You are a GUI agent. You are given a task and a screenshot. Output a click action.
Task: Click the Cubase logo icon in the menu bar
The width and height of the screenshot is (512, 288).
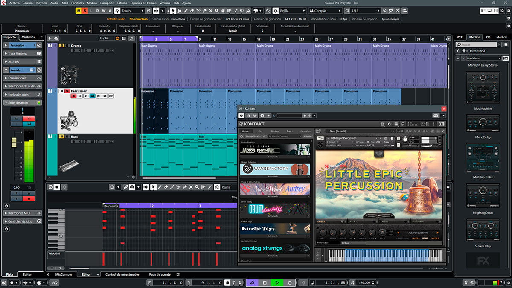[x=4, y=3]
